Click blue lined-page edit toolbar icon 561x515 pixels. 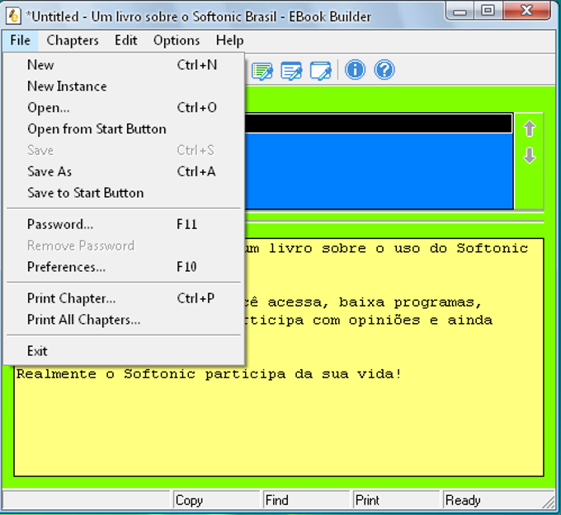291,70
